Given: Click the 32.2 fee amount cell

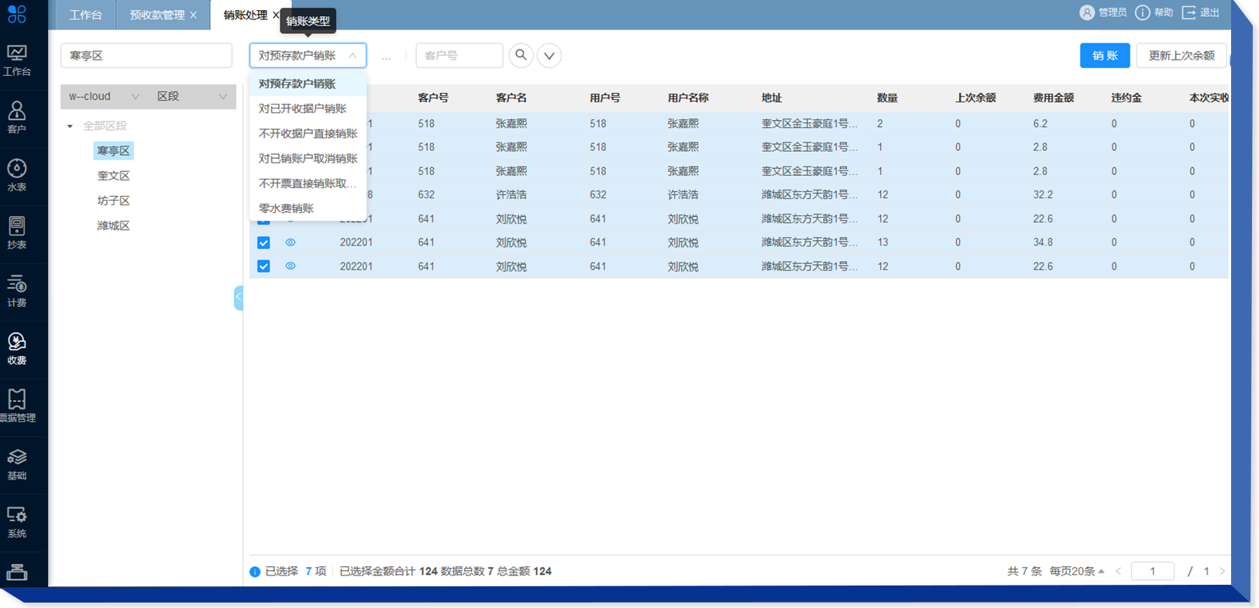Looking at the screenshot, I should coord(1043,194).
